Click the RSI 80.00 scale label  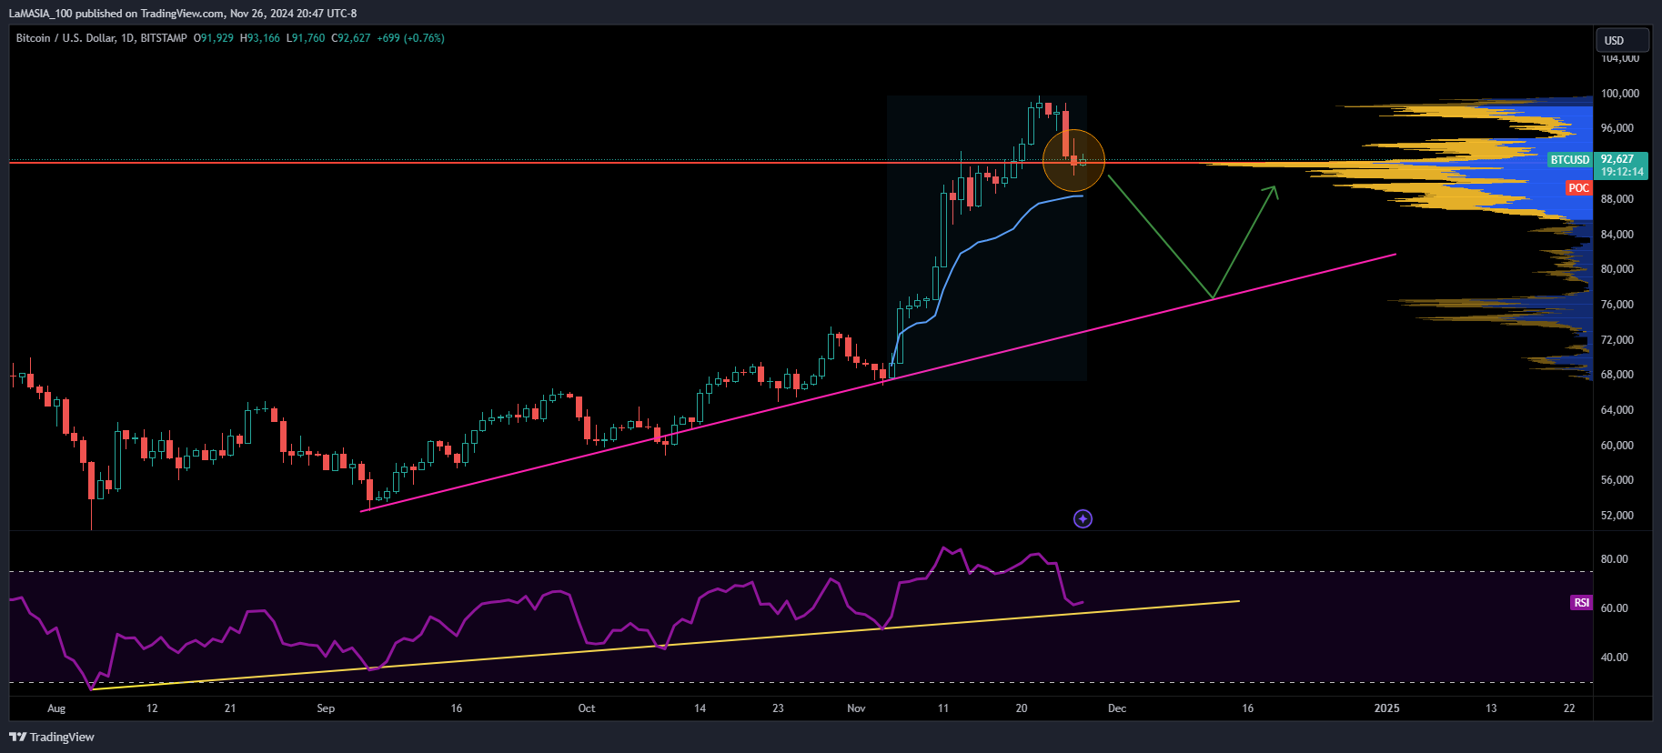(1615, 559)
